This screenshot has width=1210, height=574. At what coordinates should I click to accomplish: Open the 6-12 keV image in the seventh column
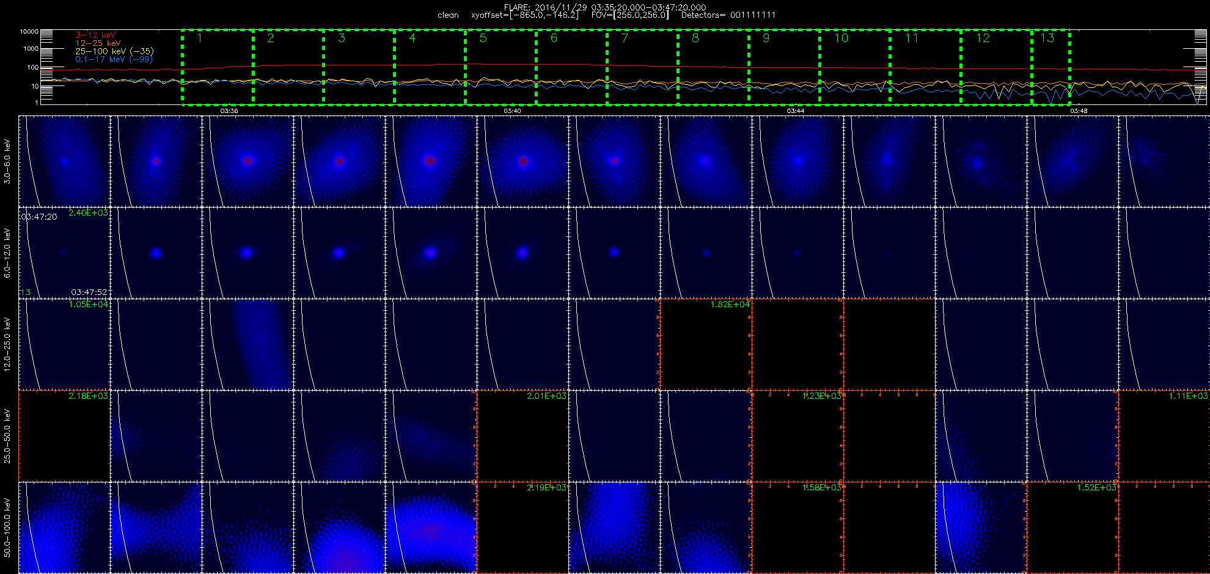tap(614, 253)
